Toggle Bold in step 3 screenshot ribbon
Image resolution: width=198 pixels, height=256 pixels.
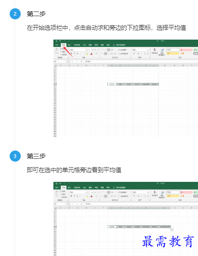[x=71, y=196]
